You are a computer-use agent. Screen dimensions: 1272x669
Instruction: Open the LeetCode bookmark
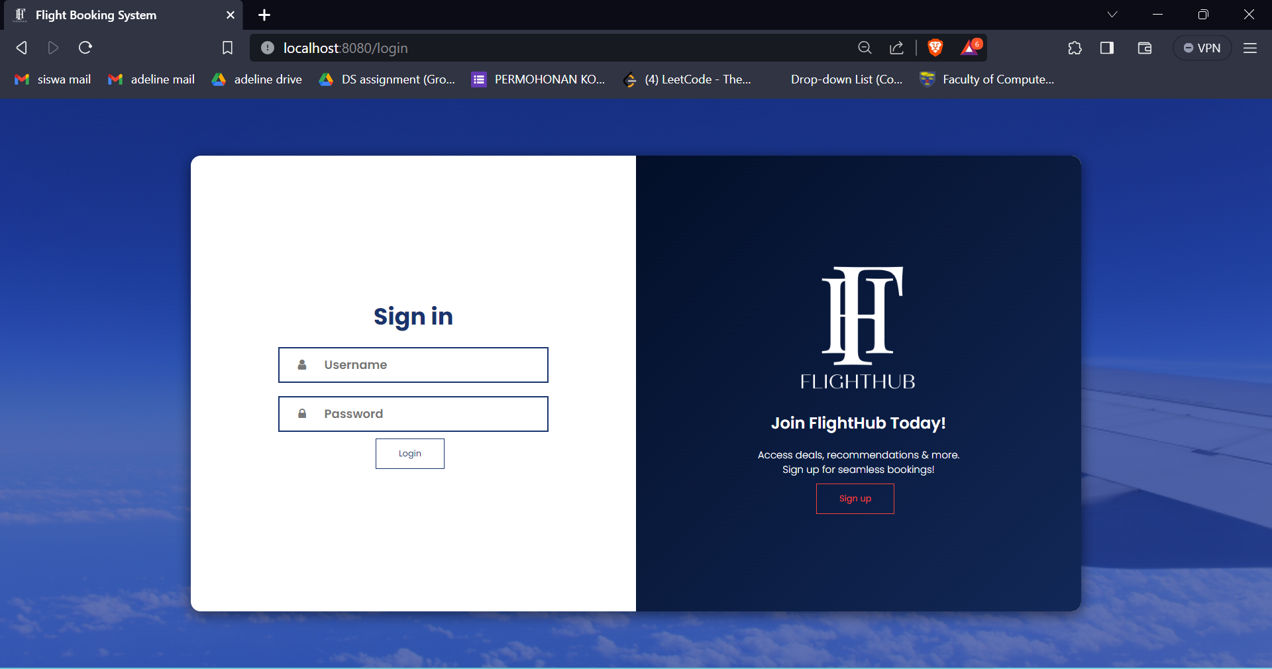point(687,79)
